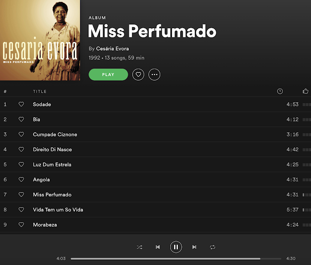Like the song Angola
The width and height of the screenshot is (311, 265).
(x=21, y=179)
